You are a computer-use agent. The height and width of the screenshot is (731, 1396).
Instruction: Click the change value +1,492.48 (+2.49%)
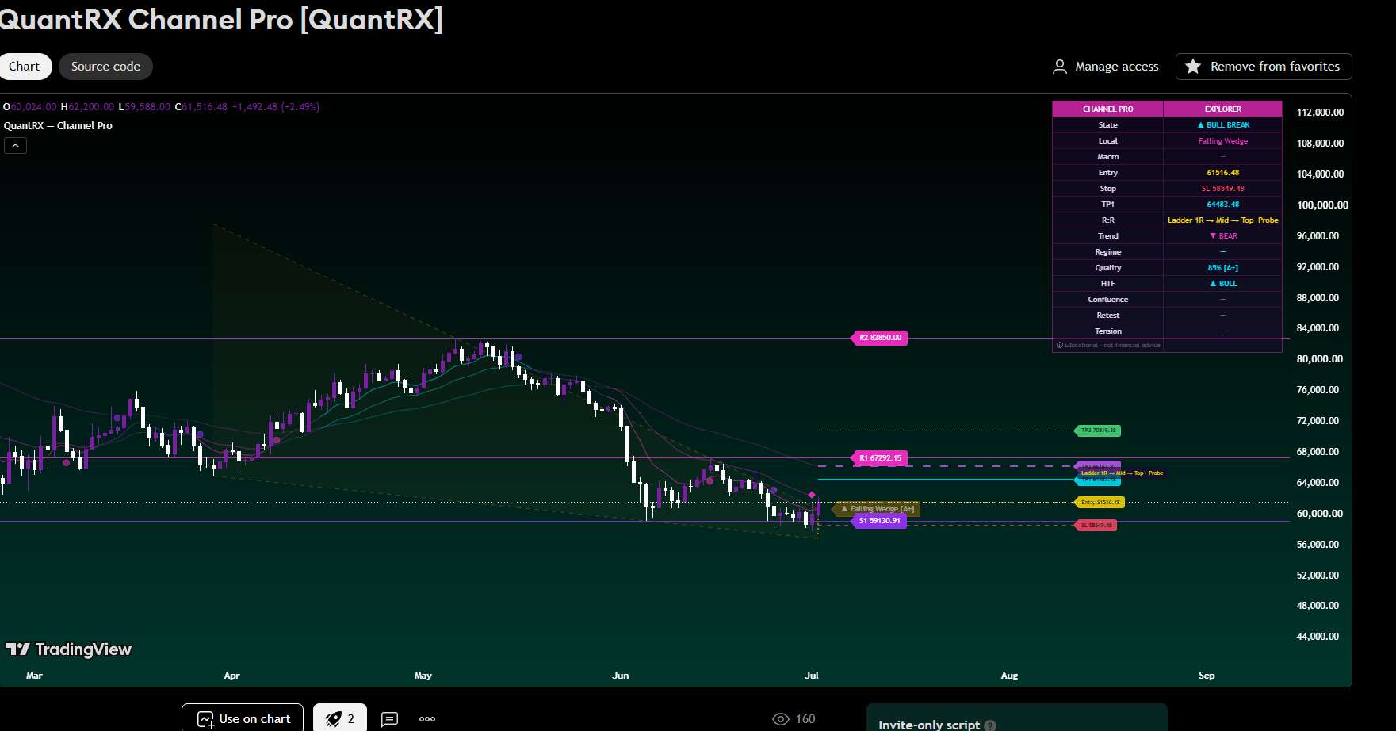point(275,107)
